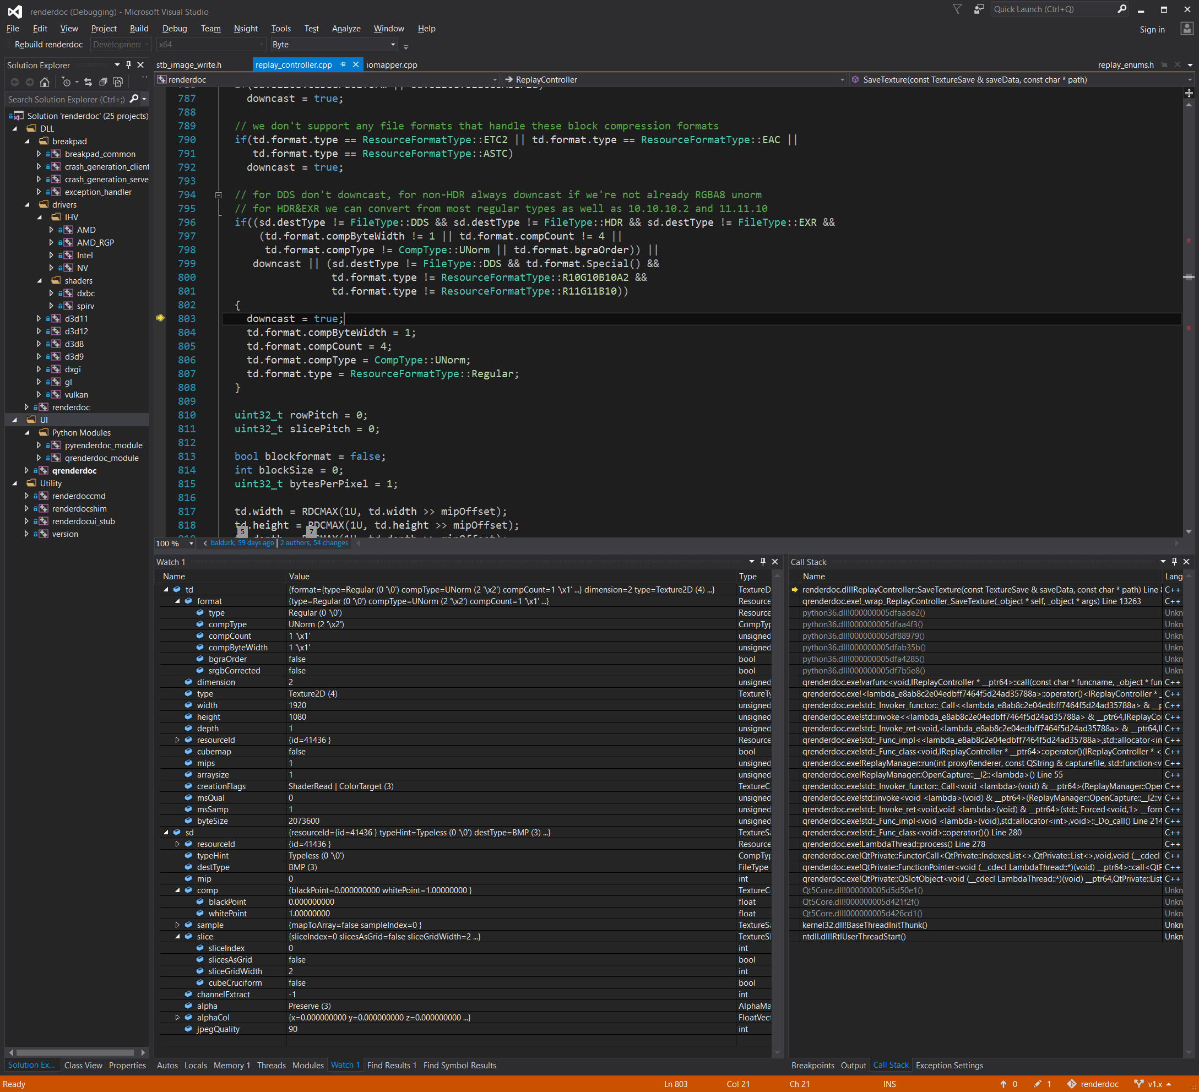Click the Quick Launch search icon
This screenshot has width=1199, height=1092.
(x=1122, y=9)
